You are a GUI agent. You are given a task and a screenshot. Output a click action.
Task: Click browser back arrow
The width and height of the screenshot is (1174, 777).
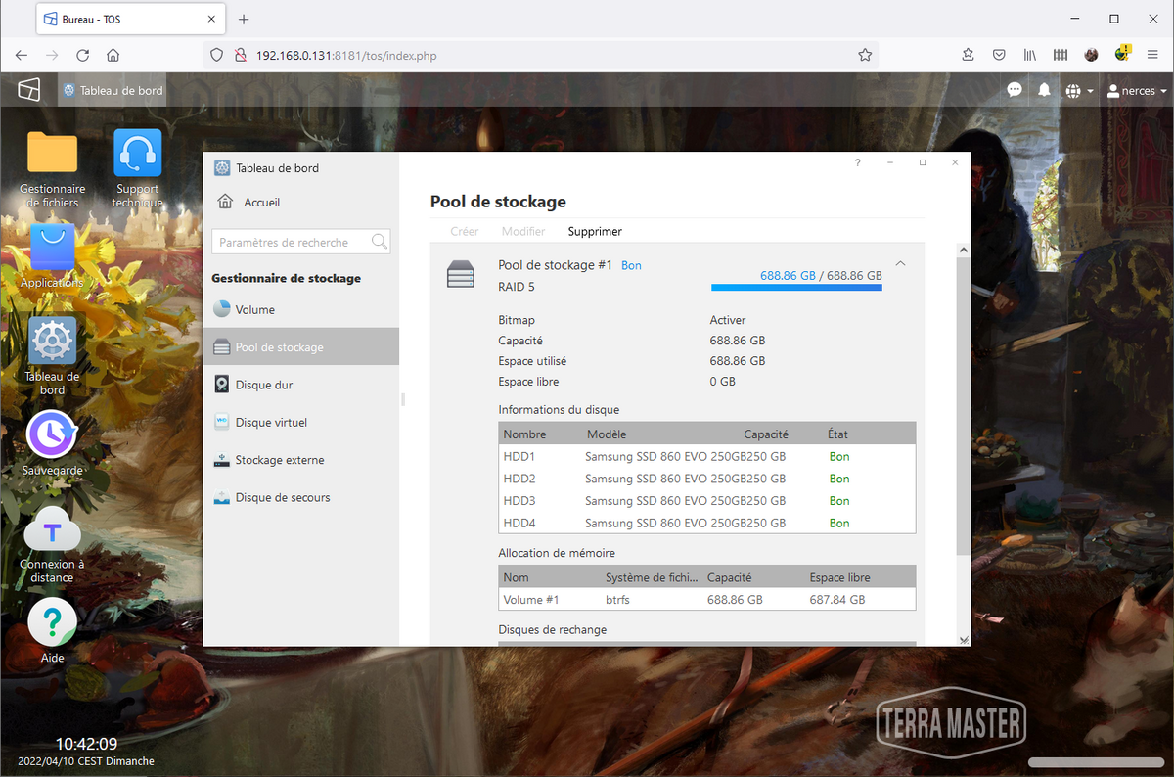(22, 56)
